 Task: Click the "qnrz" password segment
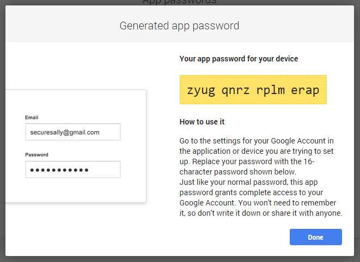tap(236, 90)
